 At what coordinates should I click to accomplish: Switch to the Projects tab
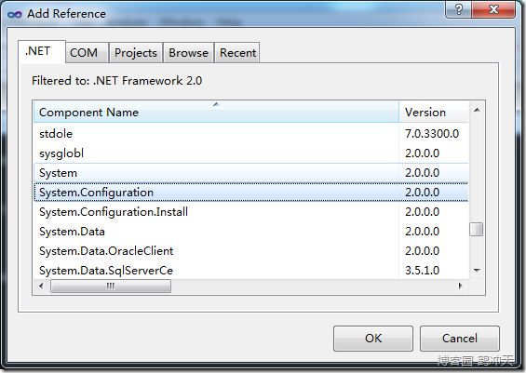click(x=136, y=53)
